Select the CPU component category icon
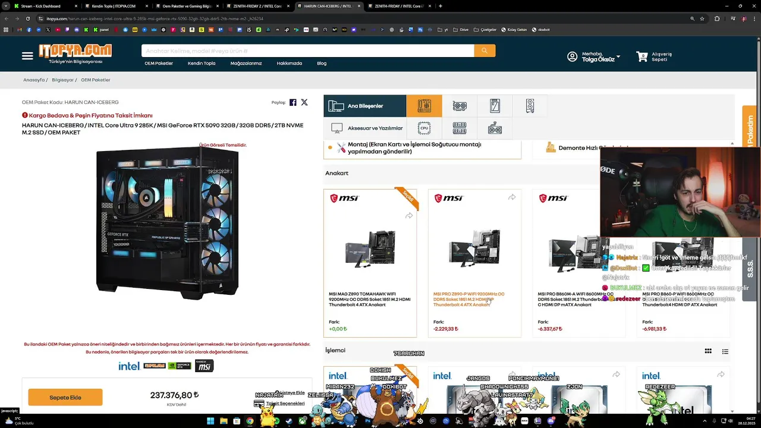 click(x=424, y=128)
